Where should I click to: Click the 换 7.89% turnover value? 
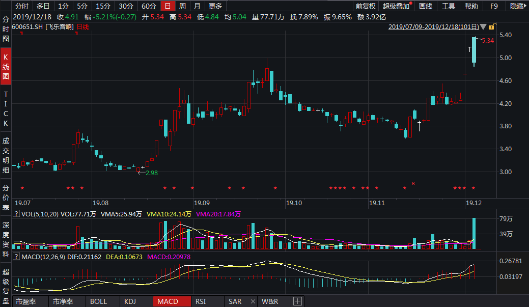304,17
